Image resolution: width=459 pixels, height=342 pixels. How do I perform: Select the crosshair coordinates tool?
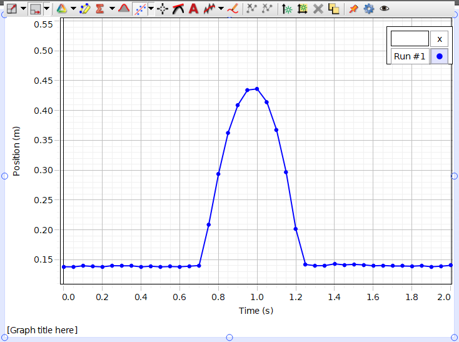pyautogui.click(x=163, y=9)
